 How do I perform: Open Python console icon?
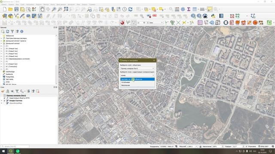tap(213, 16)
